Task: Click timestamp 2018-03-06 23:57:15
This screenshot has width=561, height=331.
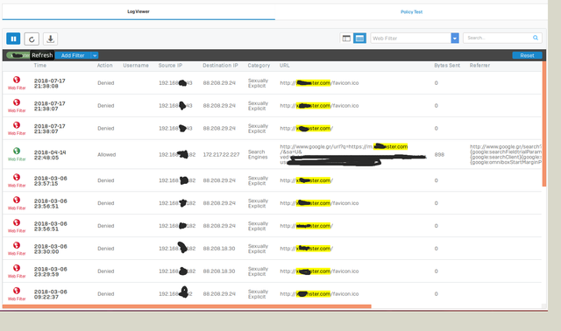Action: pyautogui.click(x=51, y=181)
